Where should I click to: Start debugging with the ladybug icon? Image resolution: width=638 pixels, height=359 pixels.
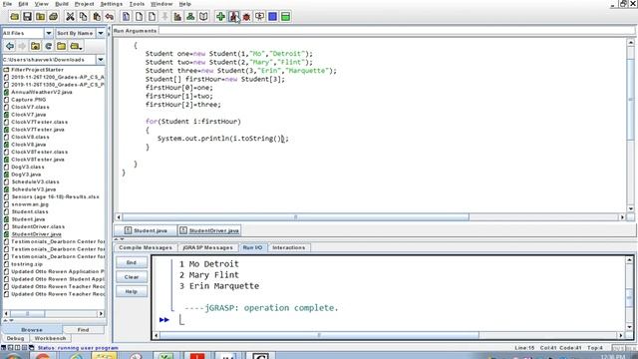pyautogui.click(x=246, y=17)
